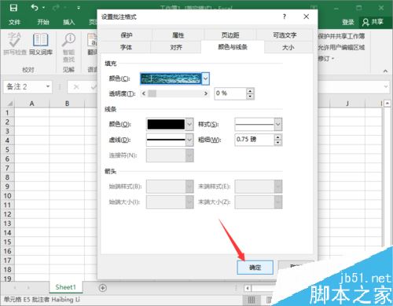Click the Undo arrow icon
393x306 pixels.
click(35, 8)
